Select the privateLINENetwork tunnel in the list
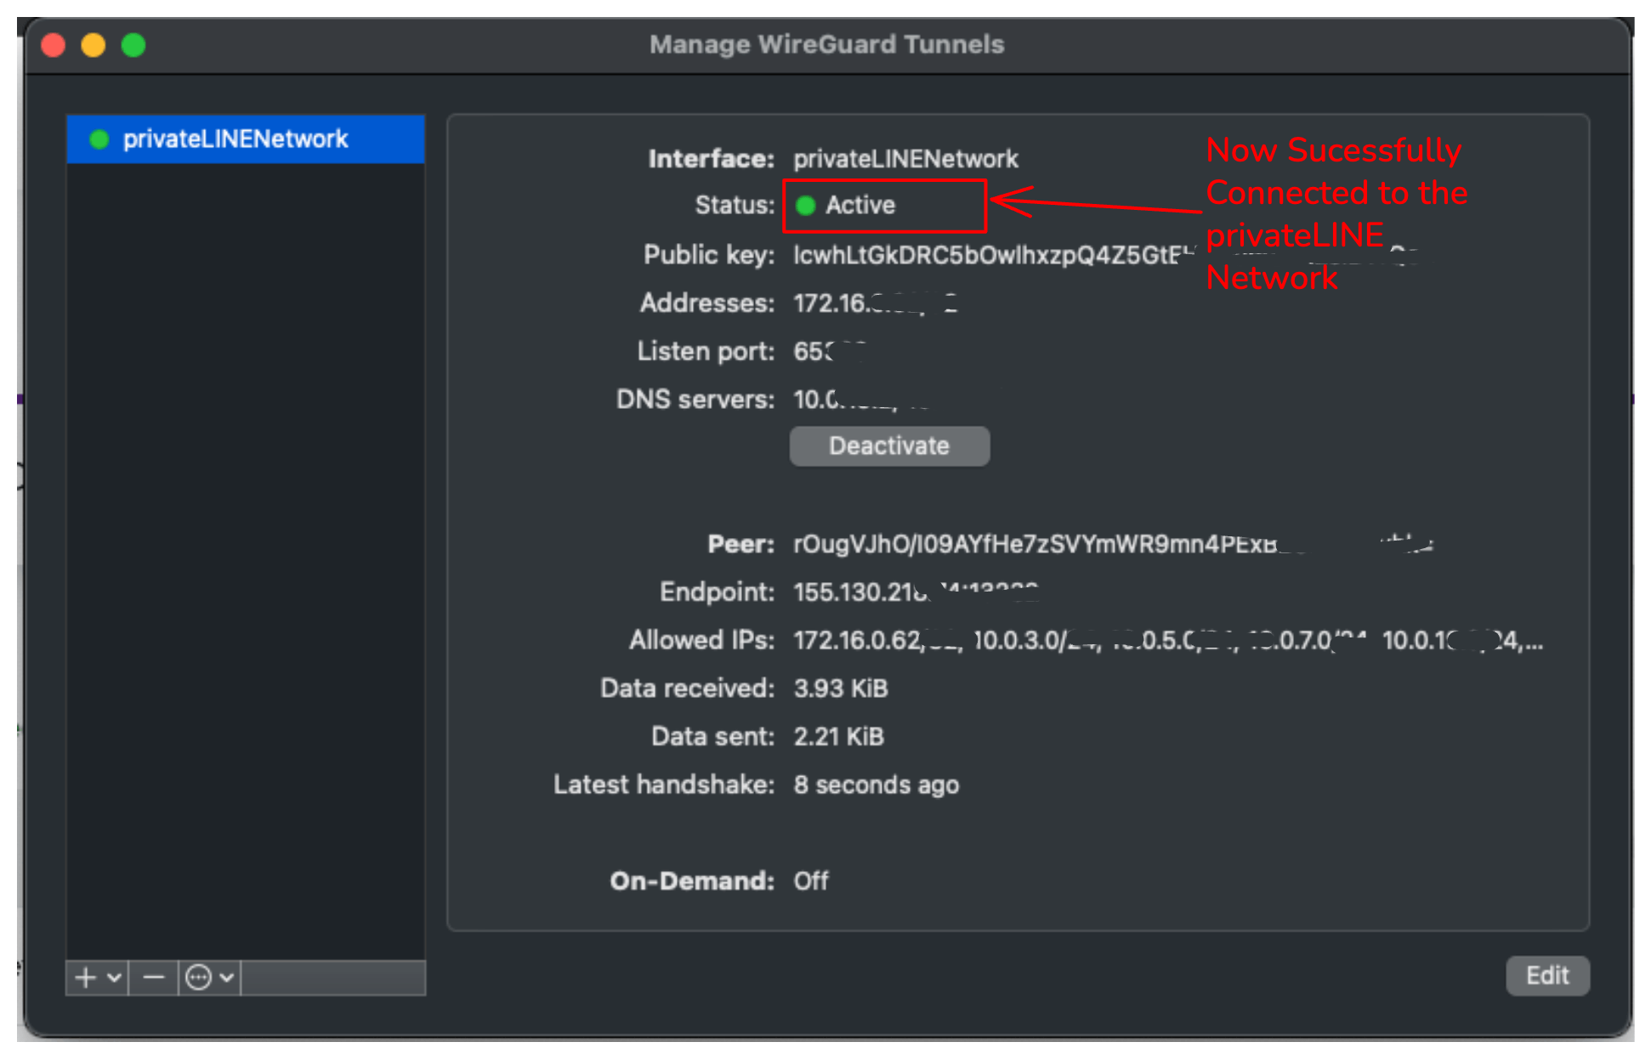Viewport: 1651px width, 1059px height. (235, 139)
